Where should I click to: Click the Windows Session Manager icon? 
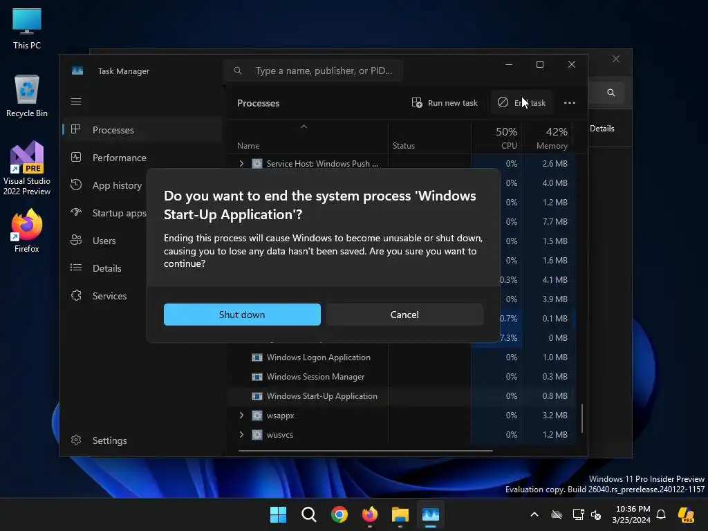[257, 377]
